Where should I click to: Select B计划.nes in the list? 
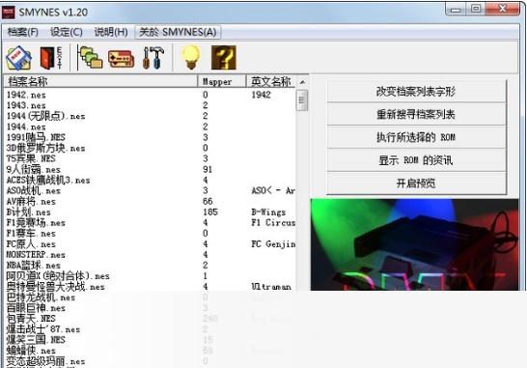pos(29,212)
